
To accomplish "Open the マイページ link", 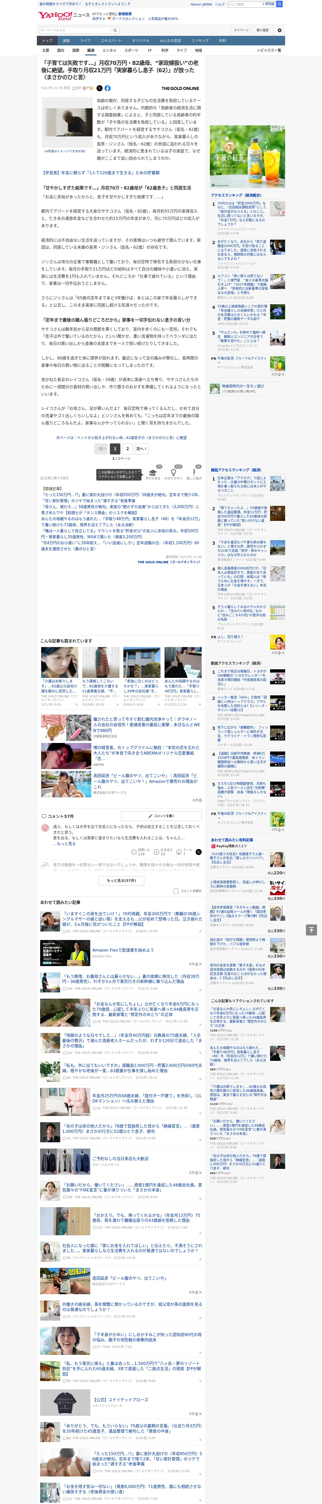I will (241, 30).
